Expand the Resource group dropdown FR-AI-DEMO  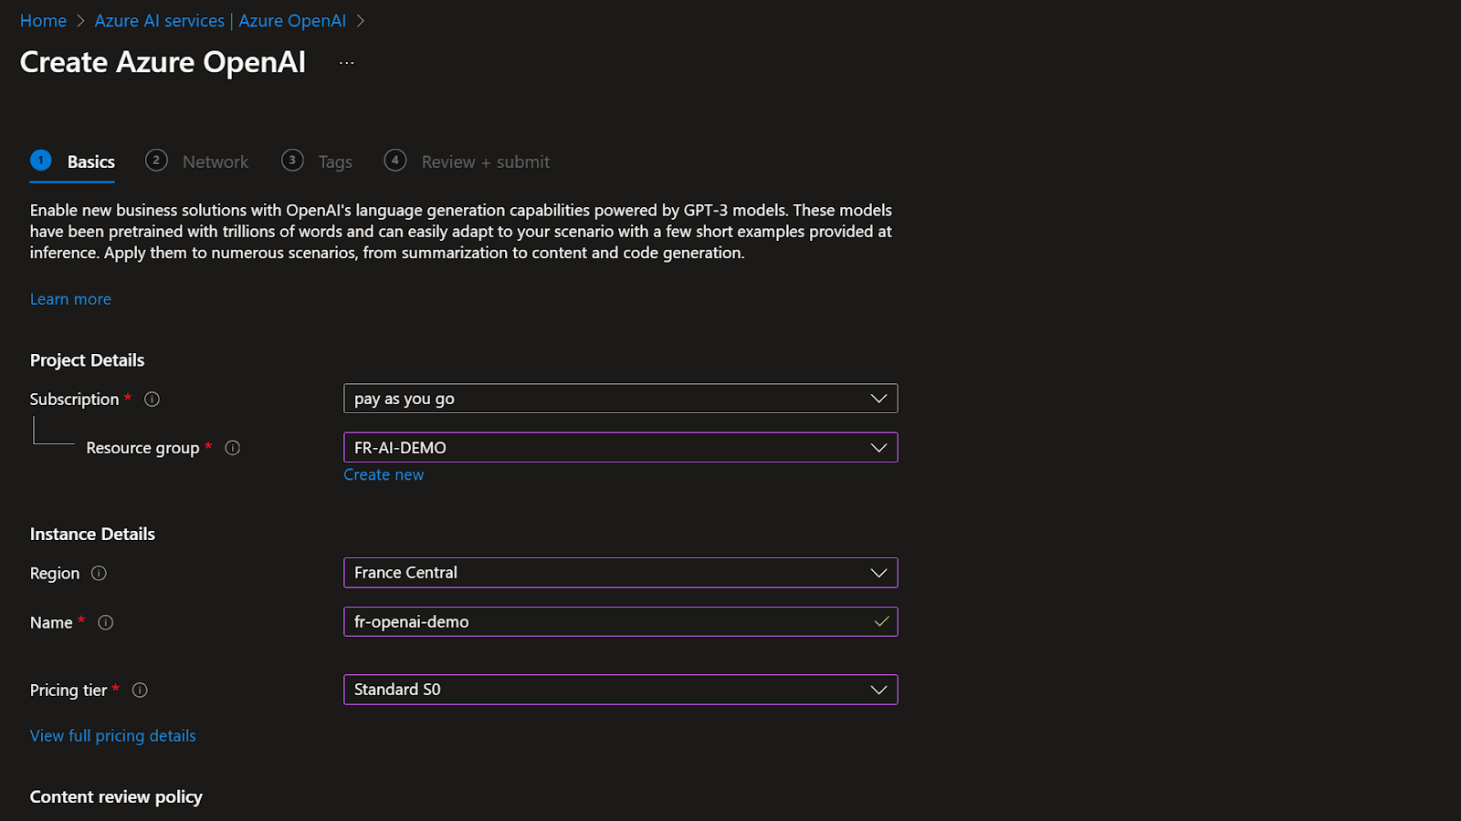621,448
